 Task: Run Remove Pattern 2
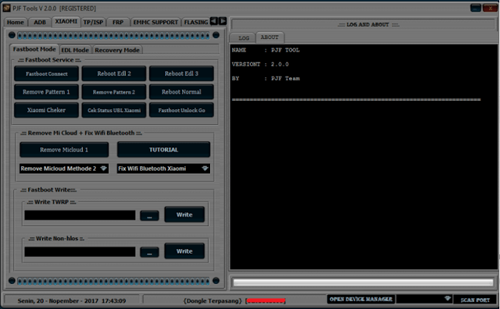(114, 92)
